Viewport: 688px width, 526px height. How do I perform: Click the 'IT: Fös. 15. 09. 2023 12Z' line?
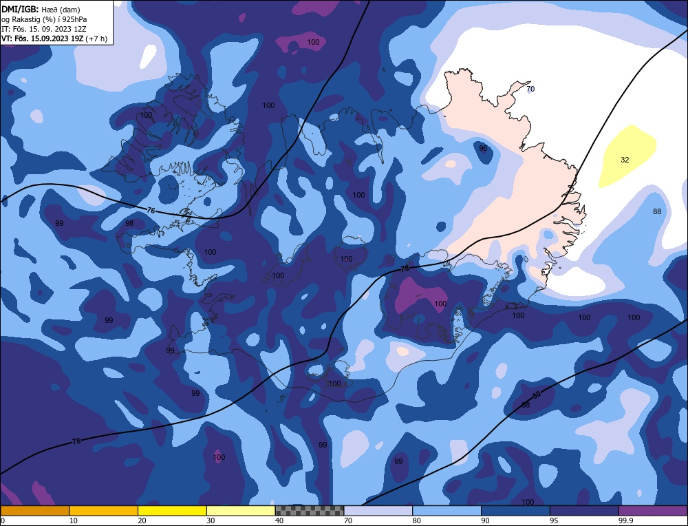tap(44, 29)
